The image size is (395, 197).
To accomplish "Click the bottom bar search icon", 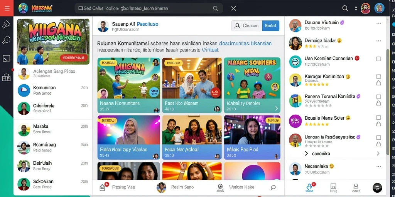I will tap(273, 187).
